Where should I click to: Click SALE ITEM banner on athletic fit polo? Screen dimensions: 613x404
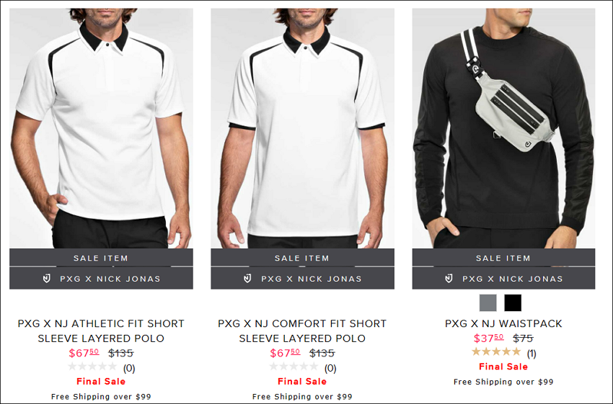click(101, 258)
